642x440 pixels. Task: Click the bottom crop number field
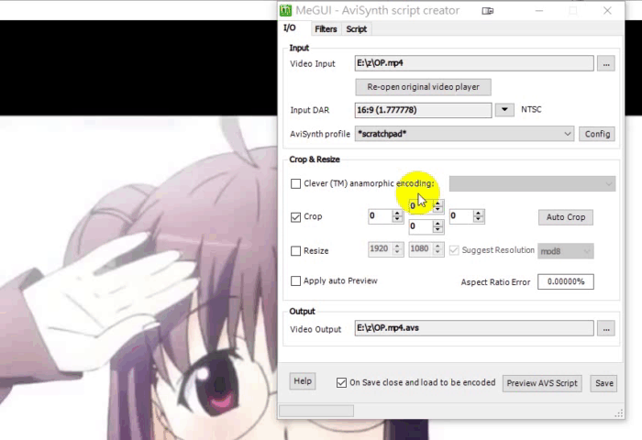coord(421,226)
